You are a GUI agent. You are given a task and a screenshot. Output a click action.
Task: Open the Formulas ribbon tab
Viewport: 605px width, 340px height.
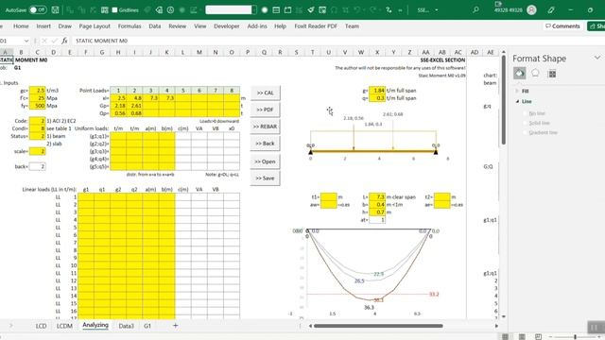[130, 26]
